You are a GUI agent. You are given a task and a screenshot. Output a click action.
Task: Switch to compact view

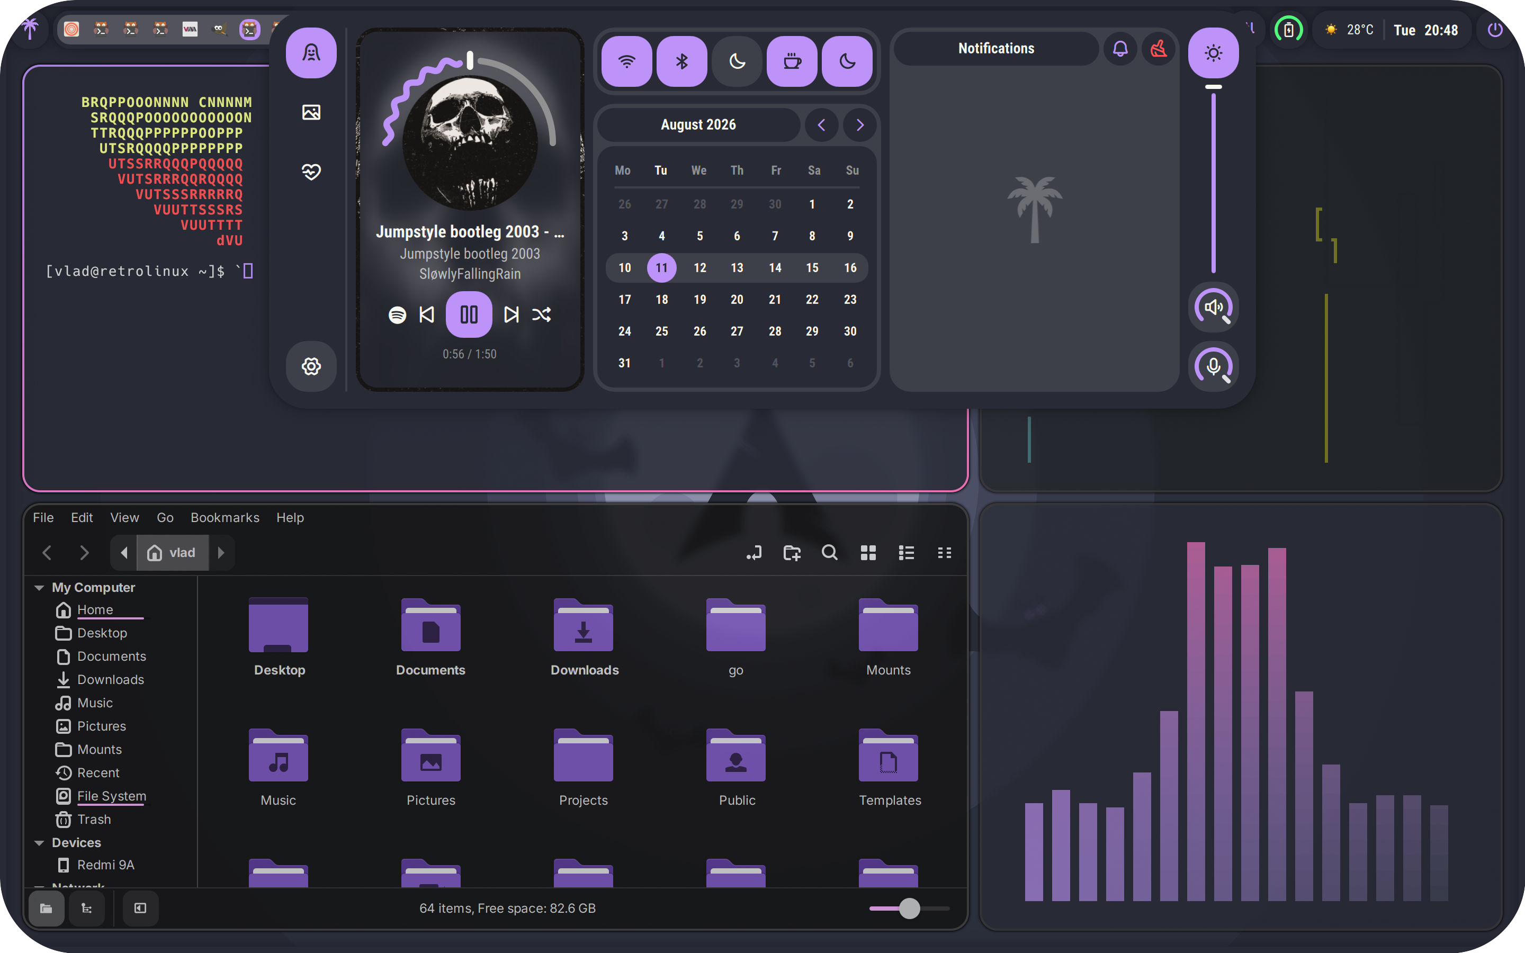click(x=944, y=553)
